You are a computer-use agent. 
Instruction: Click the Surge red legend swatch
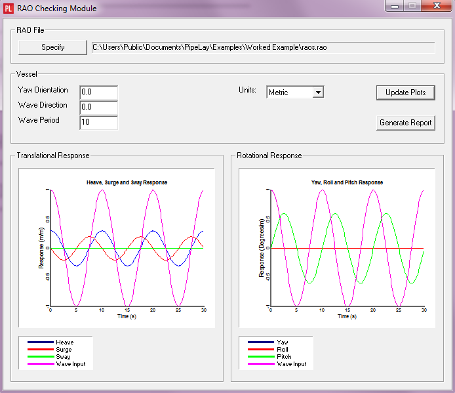(39, 350)
